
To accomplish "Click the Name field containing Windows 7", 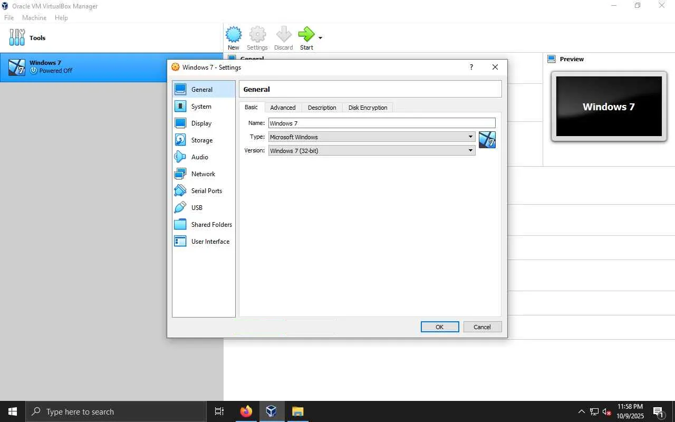I will pyautogui.click(x=382, y=123).
